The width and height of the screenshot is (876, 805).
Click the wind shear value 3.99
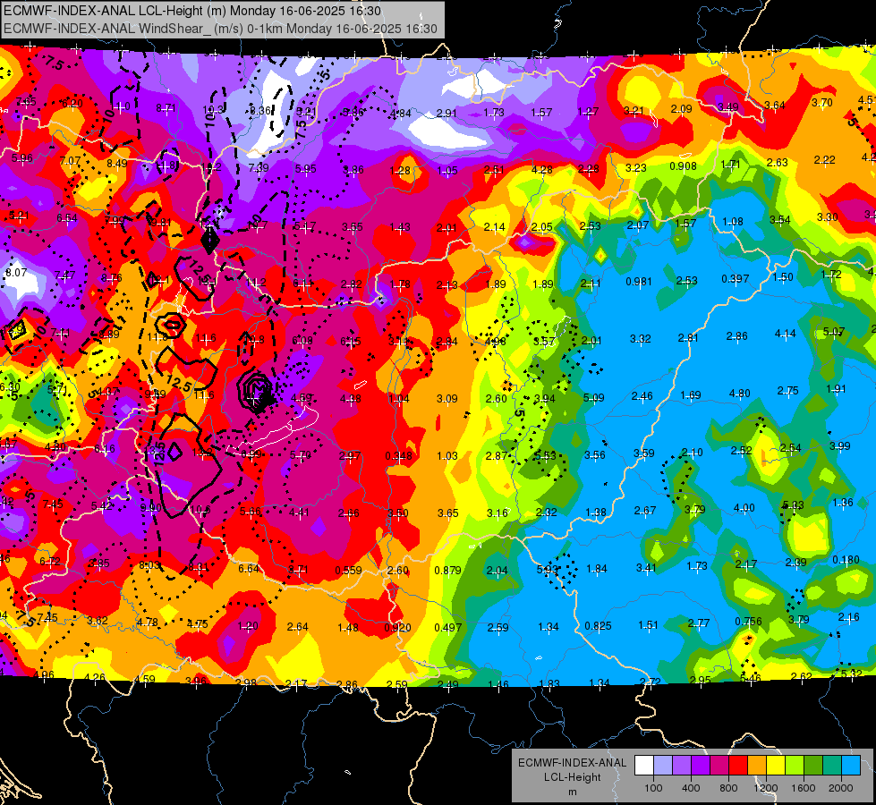pyautogui.click(x=839, y=445)
